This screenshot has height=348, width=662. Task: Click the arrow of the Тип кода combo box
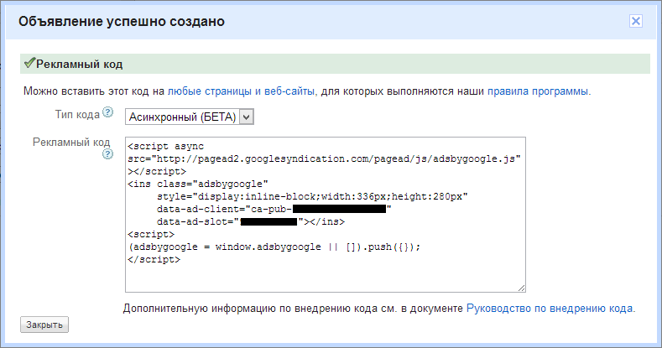point(245,117)
